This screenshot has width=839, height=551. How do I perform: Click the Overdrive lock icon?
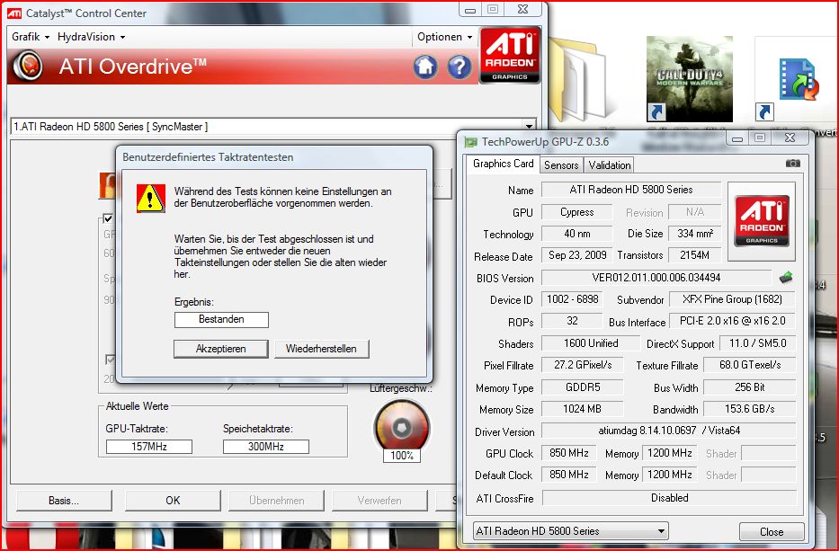pyautogui.click(x=108, y=186)
